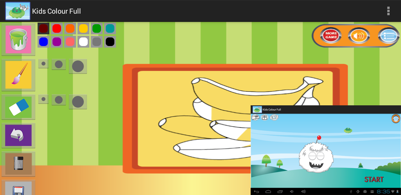Tap the Wi-Fi signal icon
This screenshot has height=195, width=401.
click(393, 191)
